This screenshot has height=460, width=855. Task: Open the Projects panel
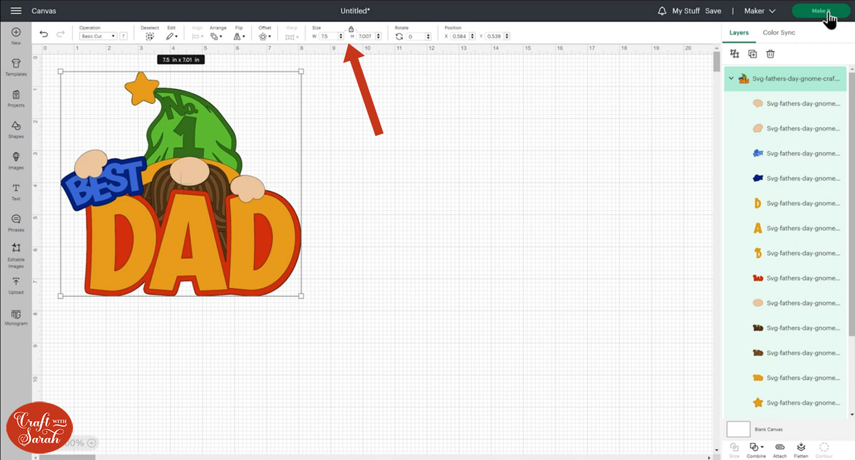coord(16,99)
